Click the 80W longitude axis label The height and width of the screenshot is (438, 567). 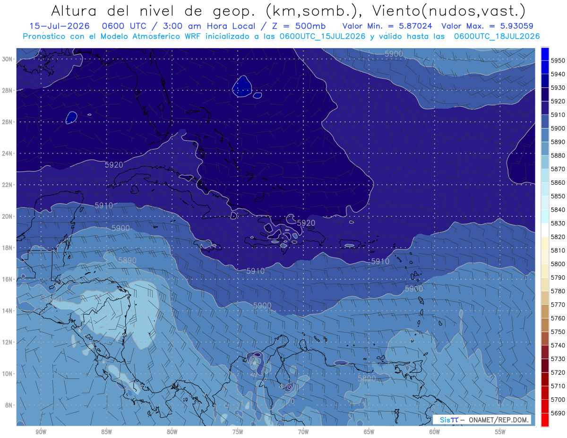(x=172, y=432)
